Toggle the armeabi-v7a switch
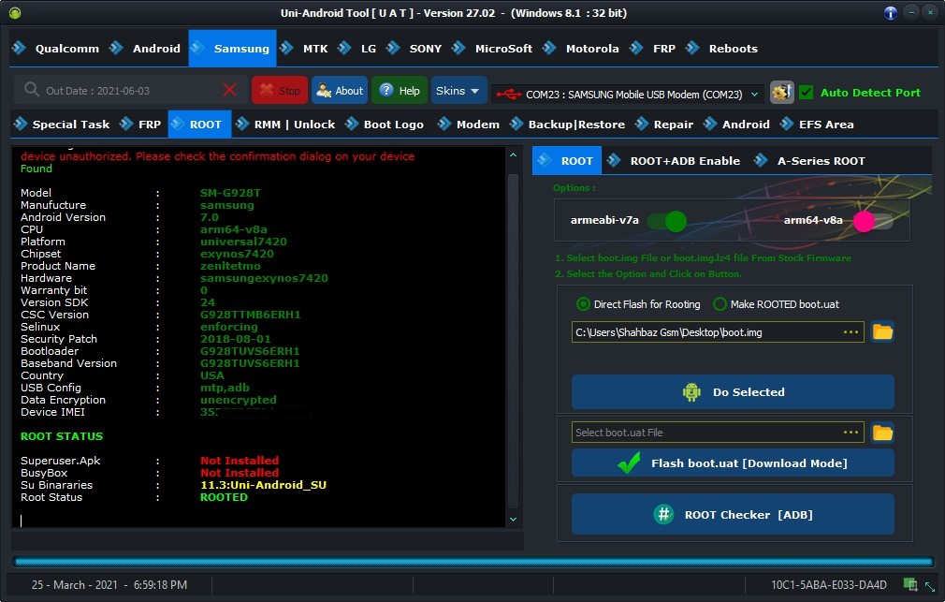This screenshot has height=602, width=945. [666, 221]
